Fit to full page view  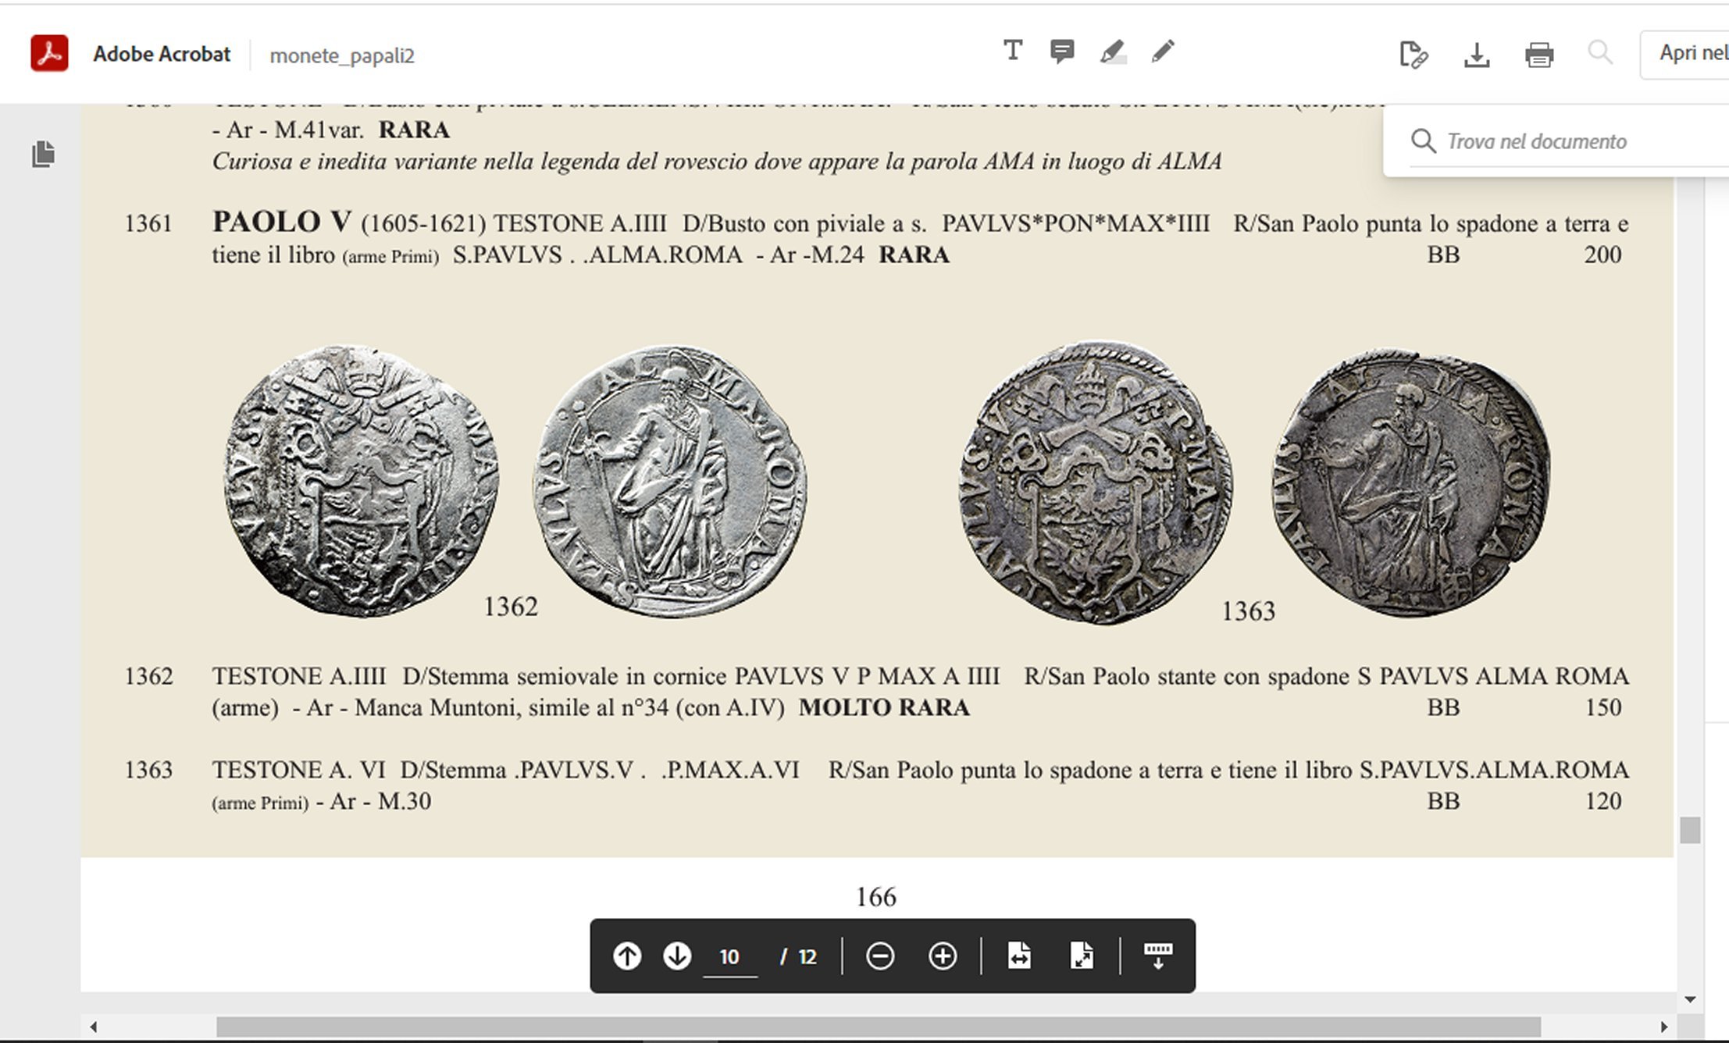(1082, 956)
